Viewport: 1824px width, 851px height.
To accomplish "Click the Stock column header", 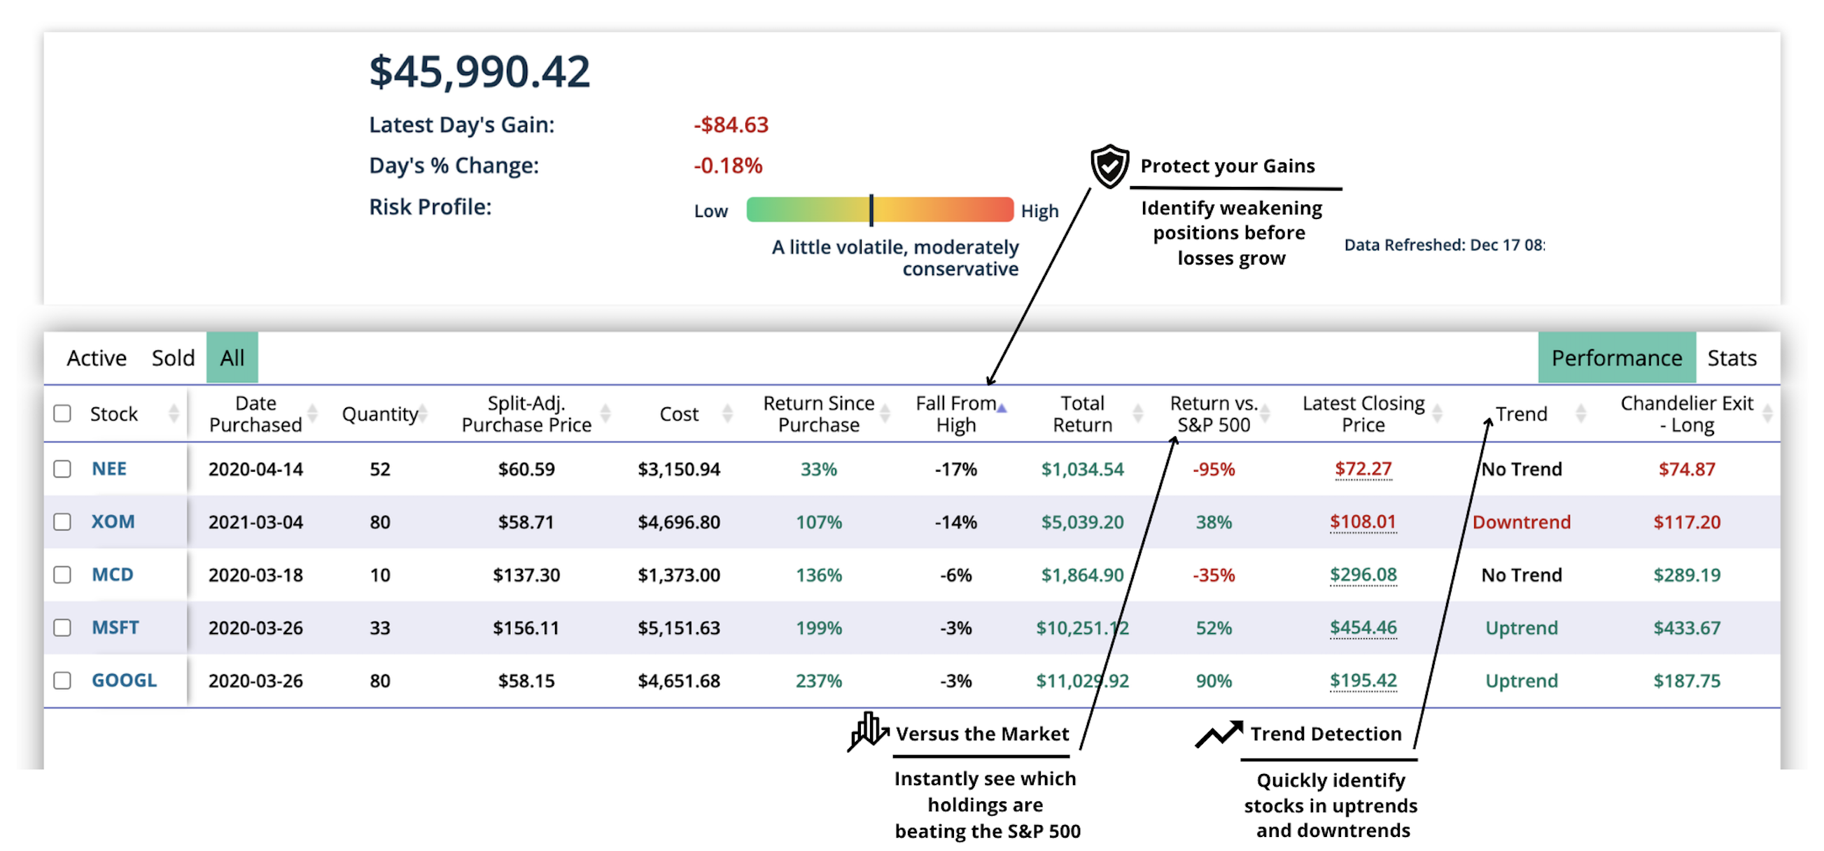I will (114, 414).
